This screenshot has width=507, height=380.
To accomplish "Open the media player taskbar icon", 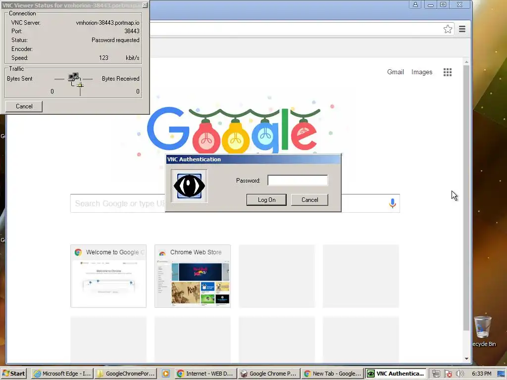I will tap(165, 374).
